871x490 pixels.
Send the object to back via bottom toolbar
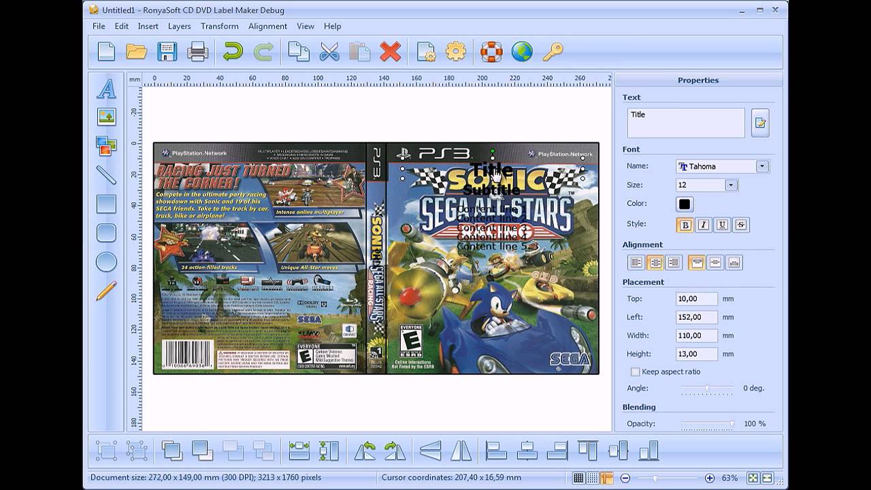[x=202, y=451]
